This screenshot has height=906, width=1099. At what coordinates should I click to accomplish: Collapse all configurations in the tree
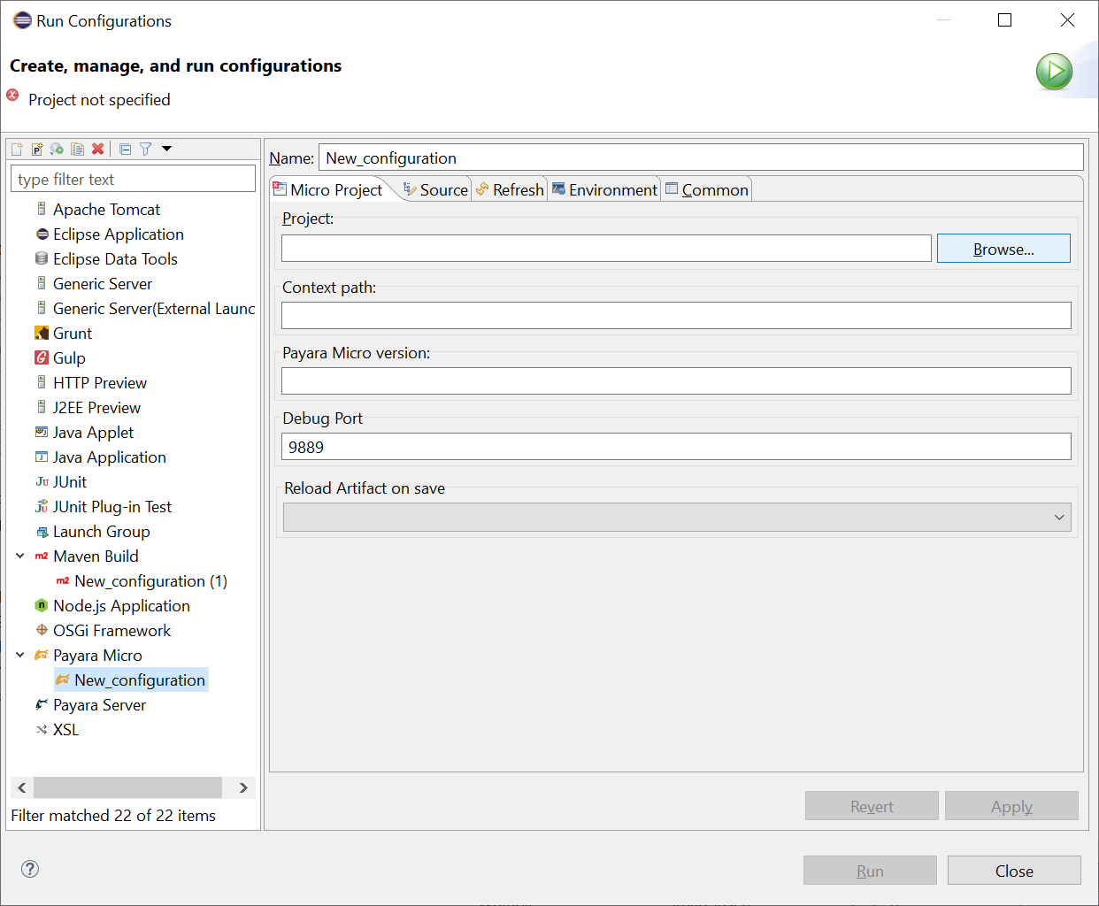pyautogui.click(x=126, y=150)
